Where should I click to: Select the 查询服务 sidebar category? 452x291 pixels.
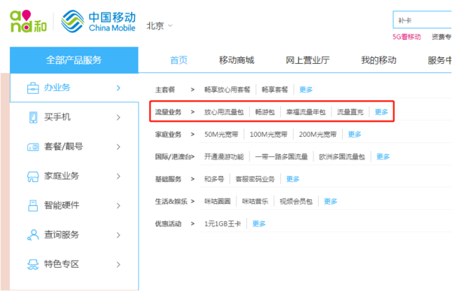click(x=75, y=235)
